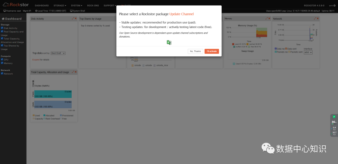Image resolution: width=338 pixels, height=164 pixels.
Task: Click 'used 23.19 %' memory legend entry
Action: pos(238,44)
